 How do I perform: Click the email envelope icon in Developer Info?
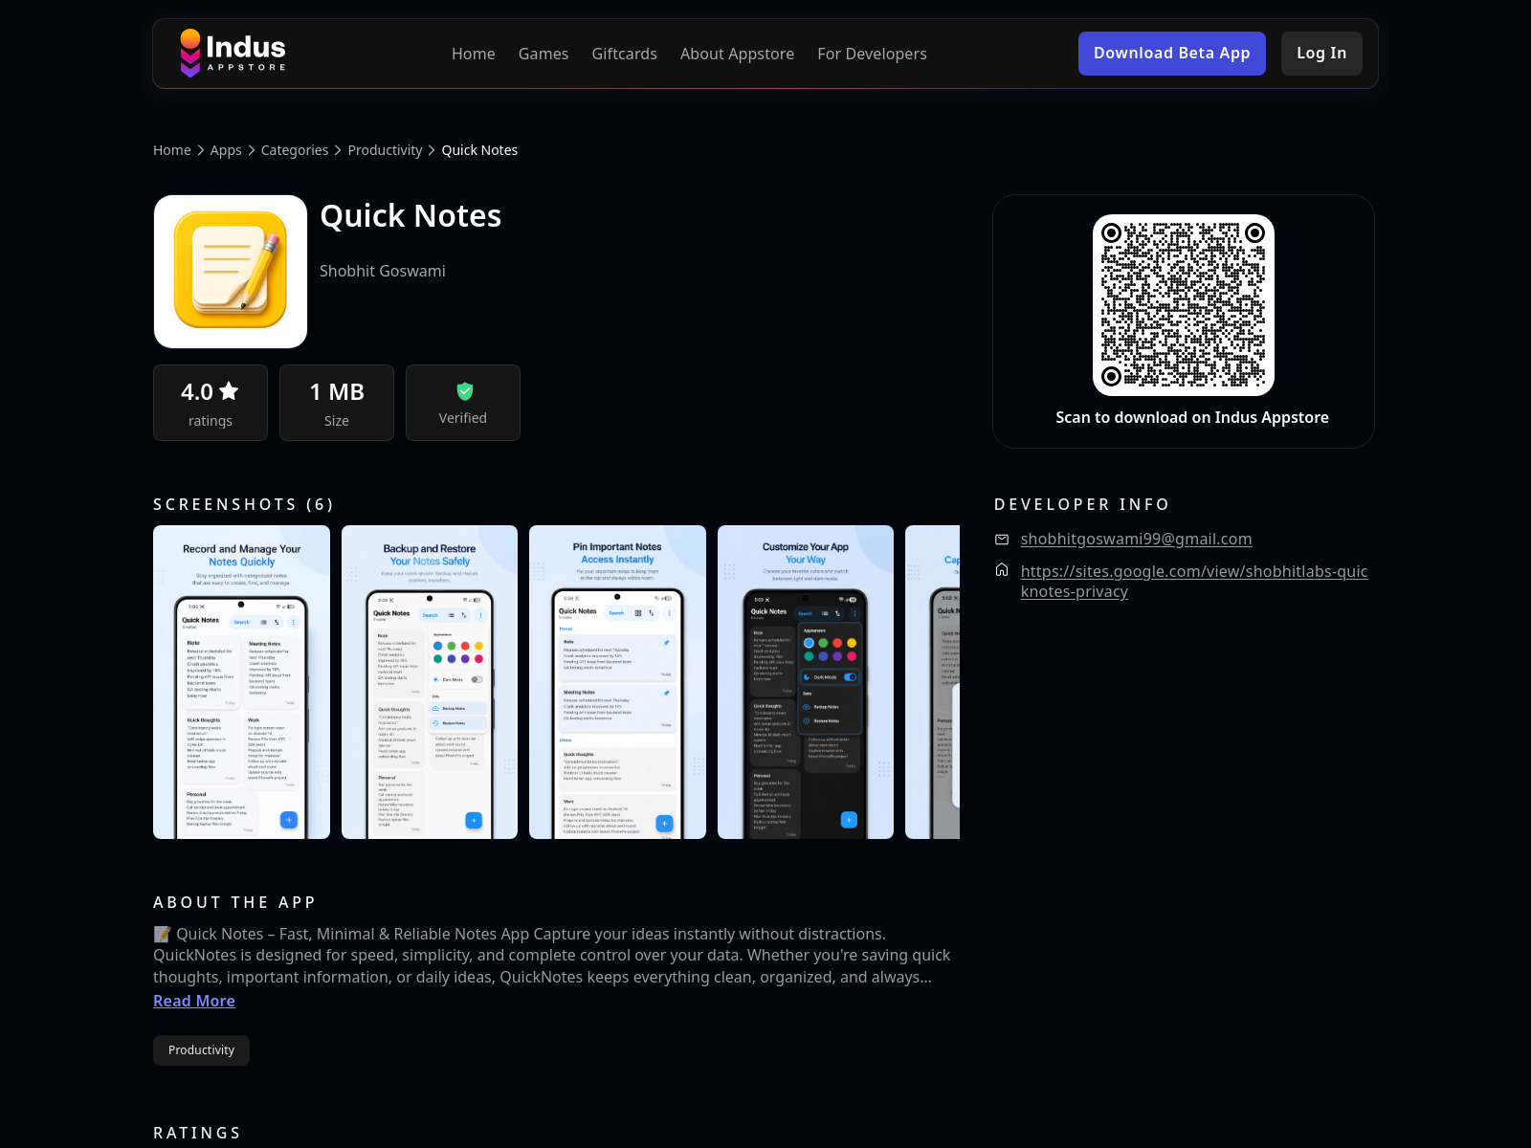point(1002,540)
